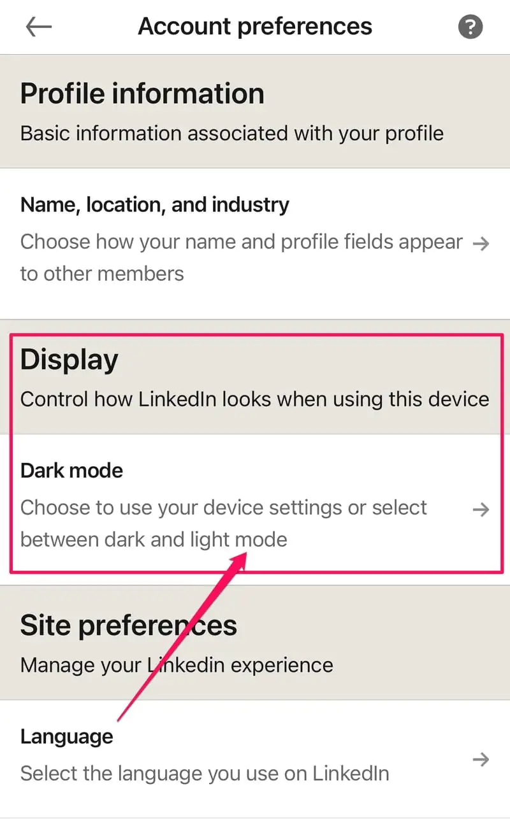510x819 pixels.
Task: Open the Dark mode setting
Action: (72, 471)
